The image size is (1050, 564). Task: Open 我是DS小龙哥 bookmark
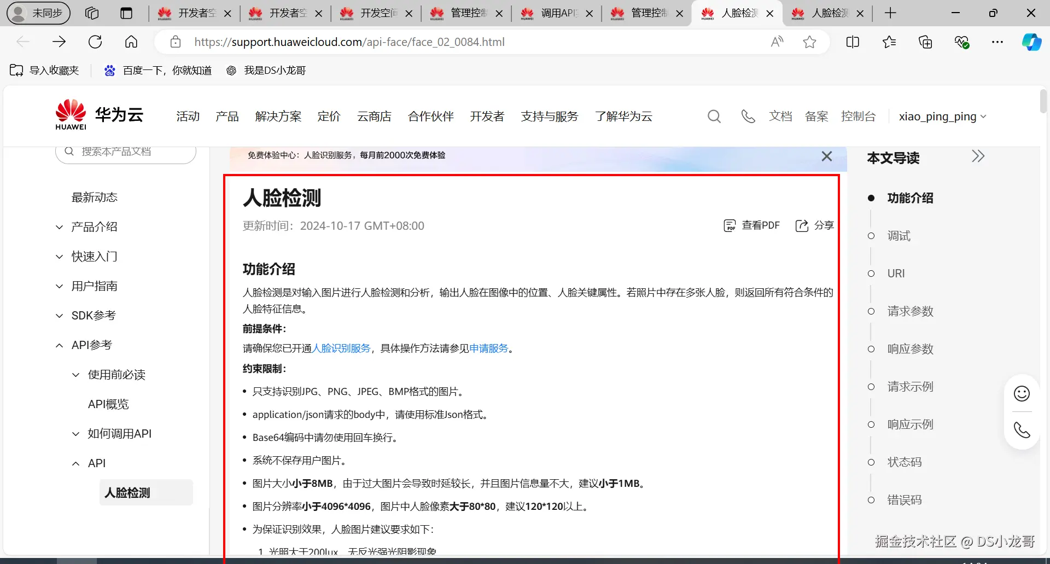tap(266, 71)
